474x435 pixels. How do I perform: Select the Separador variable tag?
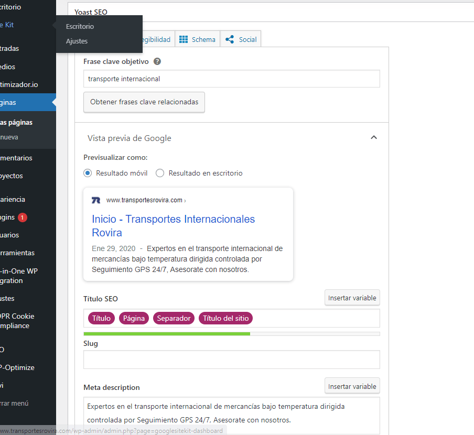174,318
